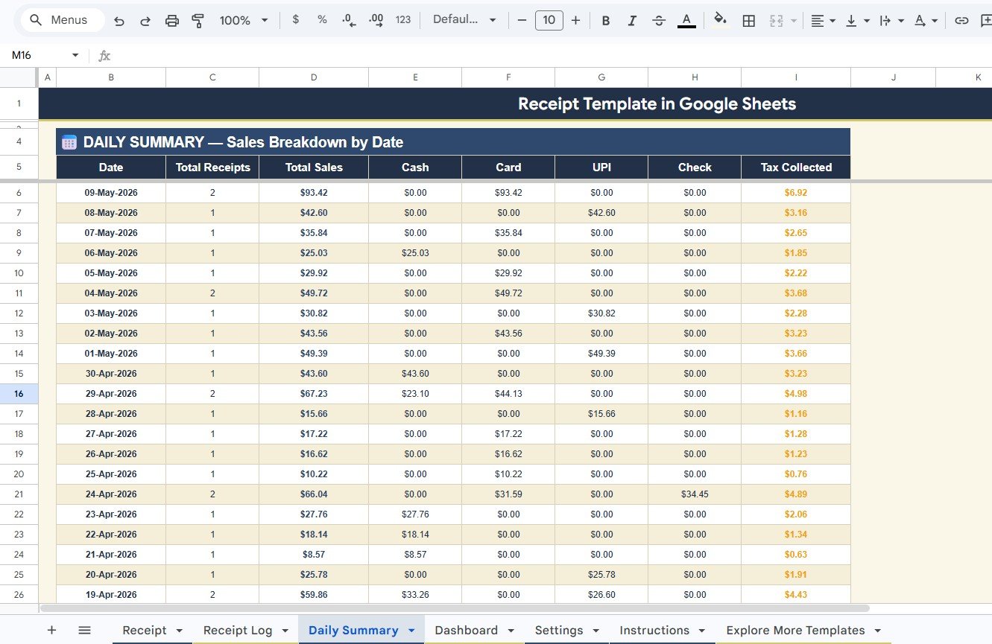Open text rotation dropdown
992x644 pixels.
(926, 21)
